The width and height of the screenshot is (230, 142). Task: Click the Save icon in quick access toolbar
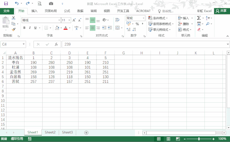[6, 4]
